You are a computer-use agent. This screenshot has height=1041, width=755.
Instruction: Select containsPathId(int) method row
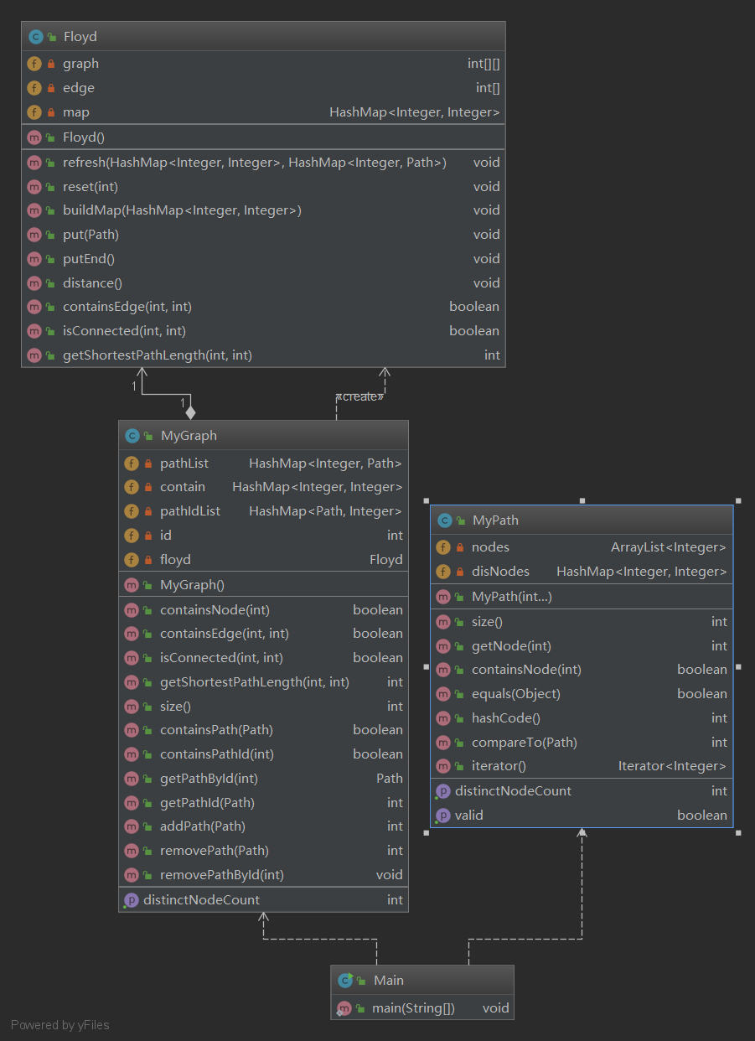[x=263, y=754]
